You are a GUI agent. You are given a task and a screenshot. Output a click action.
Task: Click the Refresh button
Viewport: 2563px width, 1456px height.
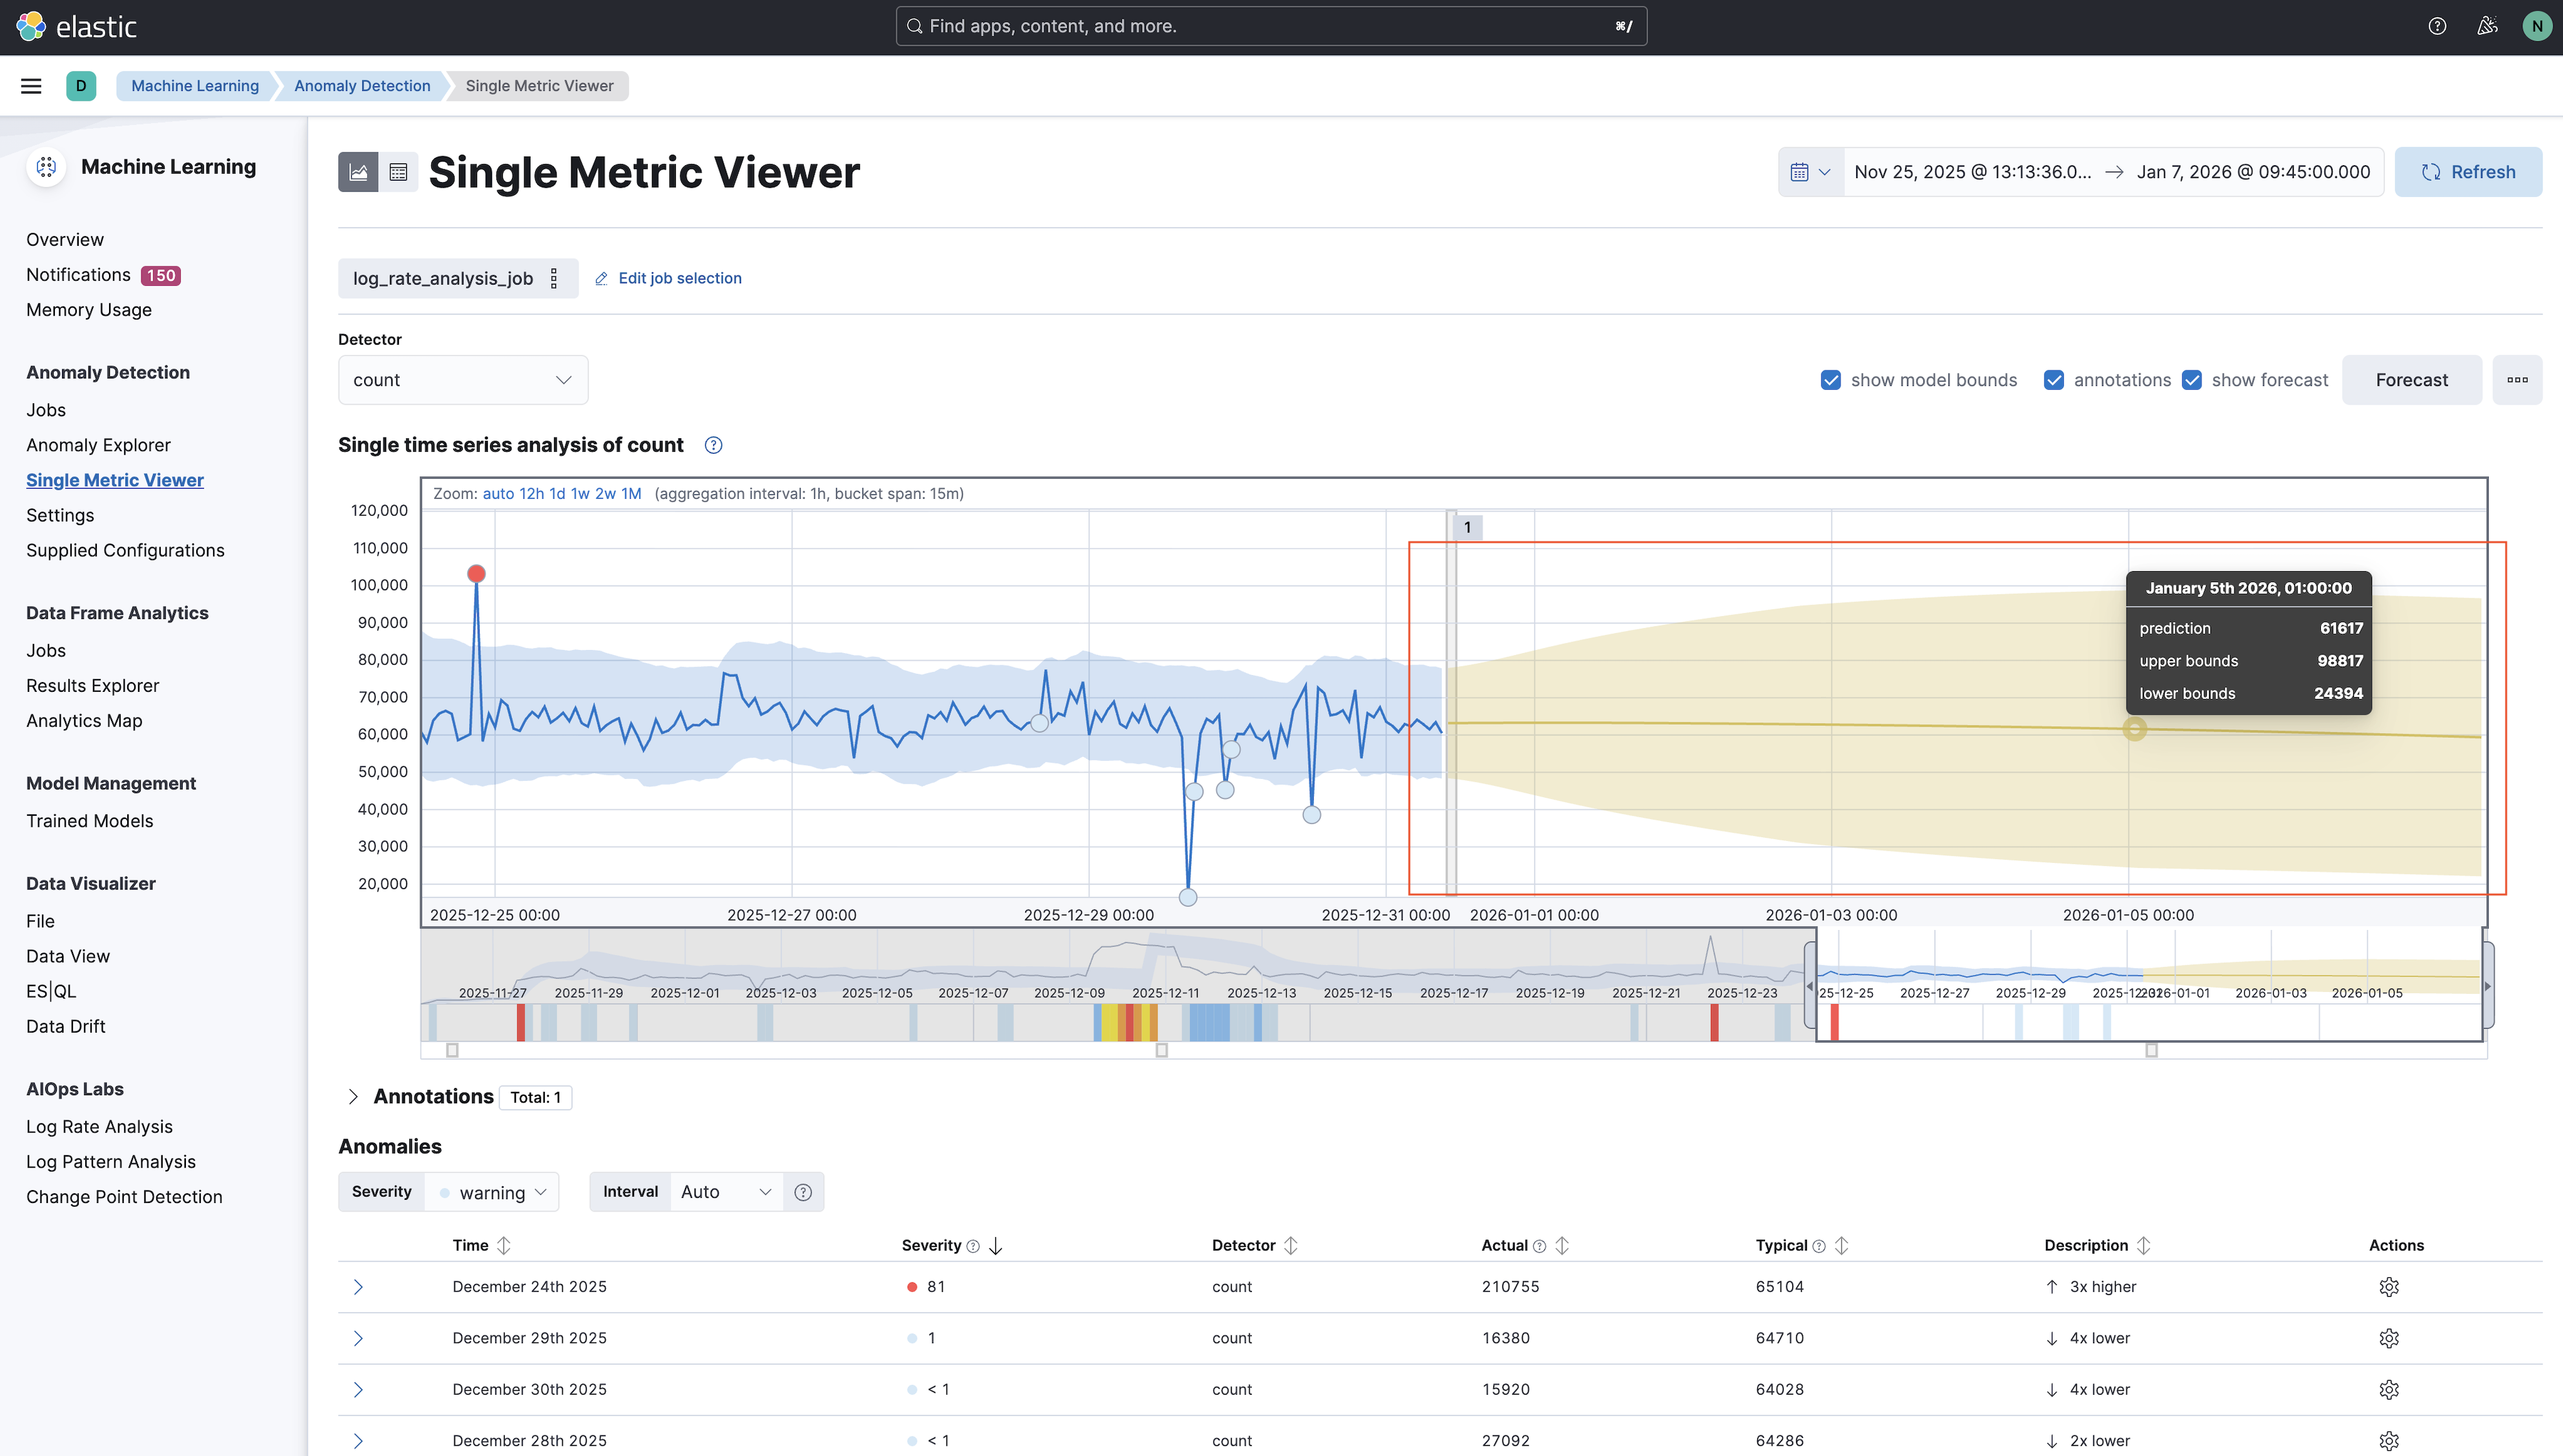(2468, 172)
